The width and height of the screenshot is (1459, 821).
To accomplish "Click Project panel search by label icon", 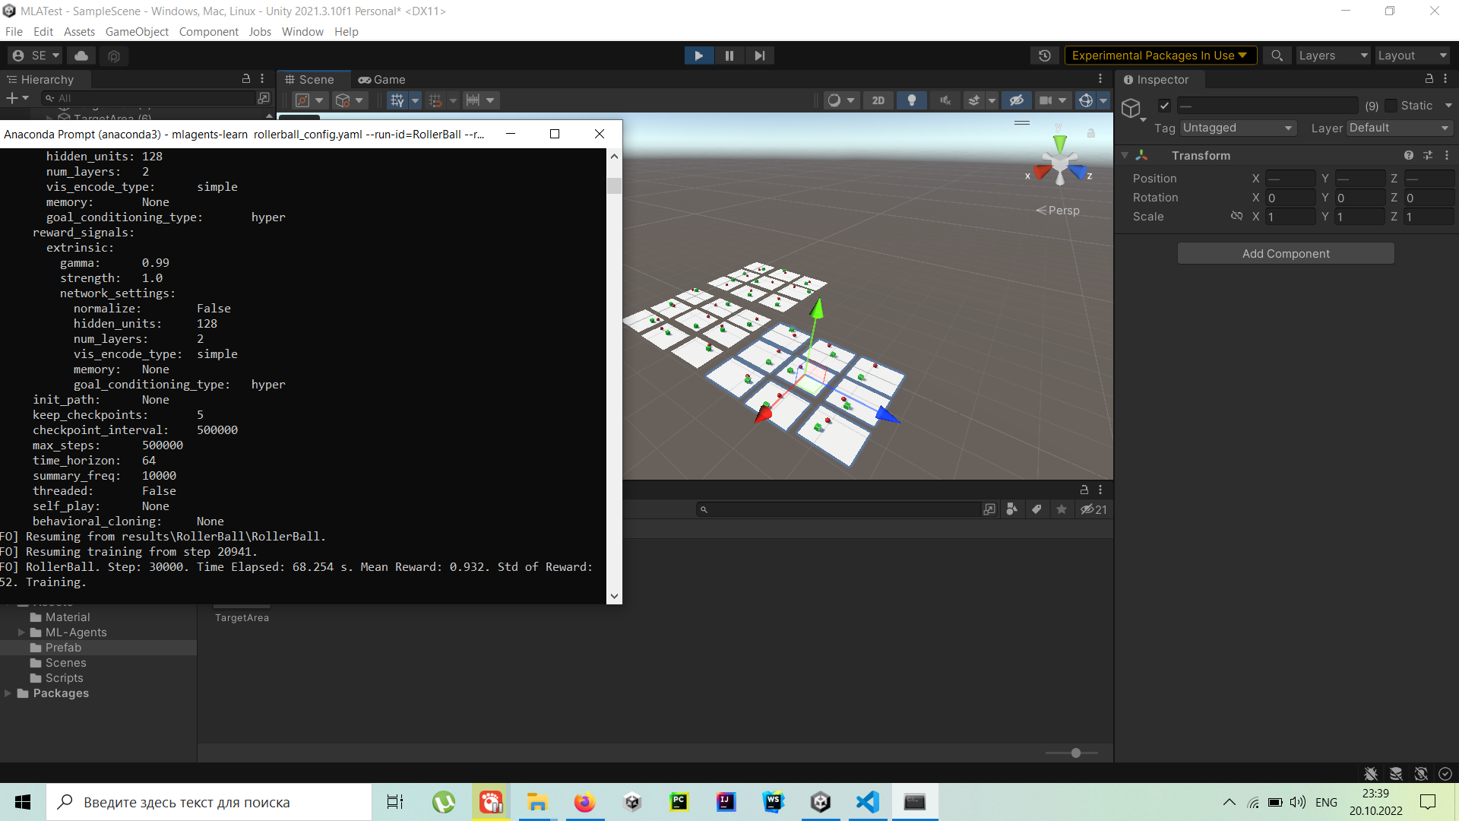I will point(1036,509).
